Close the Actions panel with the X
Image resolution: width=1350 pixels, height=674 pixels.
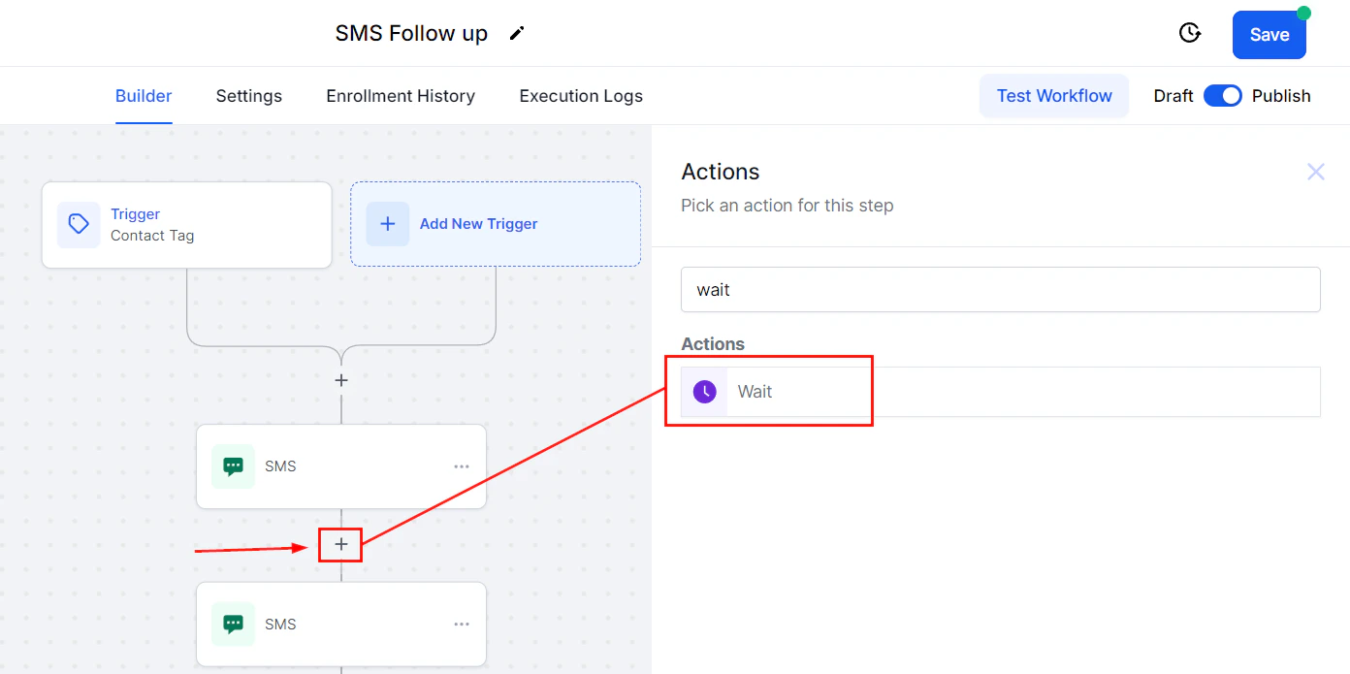(x=1316, y=172)
